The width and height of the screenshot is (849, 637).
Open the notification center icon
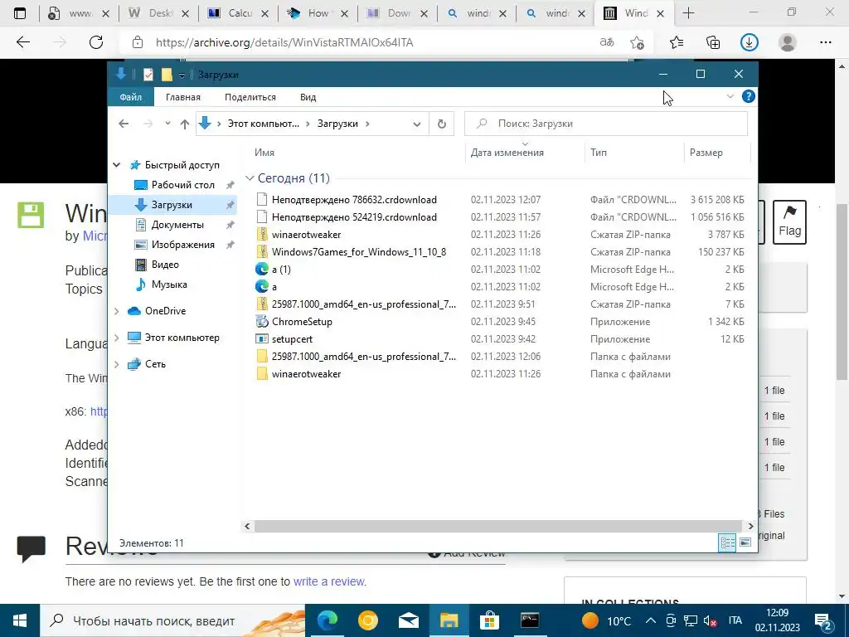pyautogui.click(x=823, y=620)
